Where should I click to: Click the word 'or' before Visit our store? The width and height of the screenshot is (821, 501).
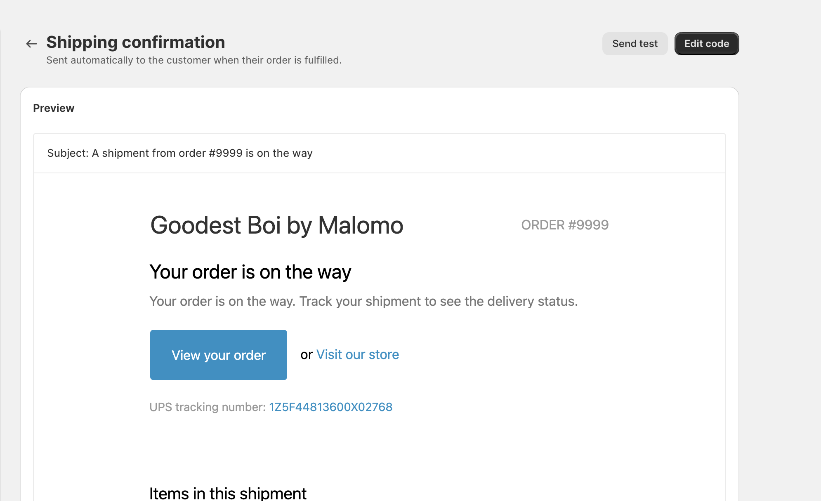[306, 355]
